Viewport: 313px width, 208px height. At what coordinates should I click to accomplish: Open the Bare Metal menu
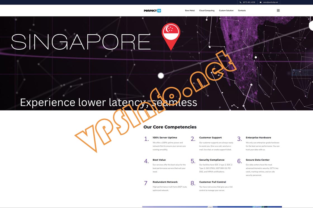(190, 11)
